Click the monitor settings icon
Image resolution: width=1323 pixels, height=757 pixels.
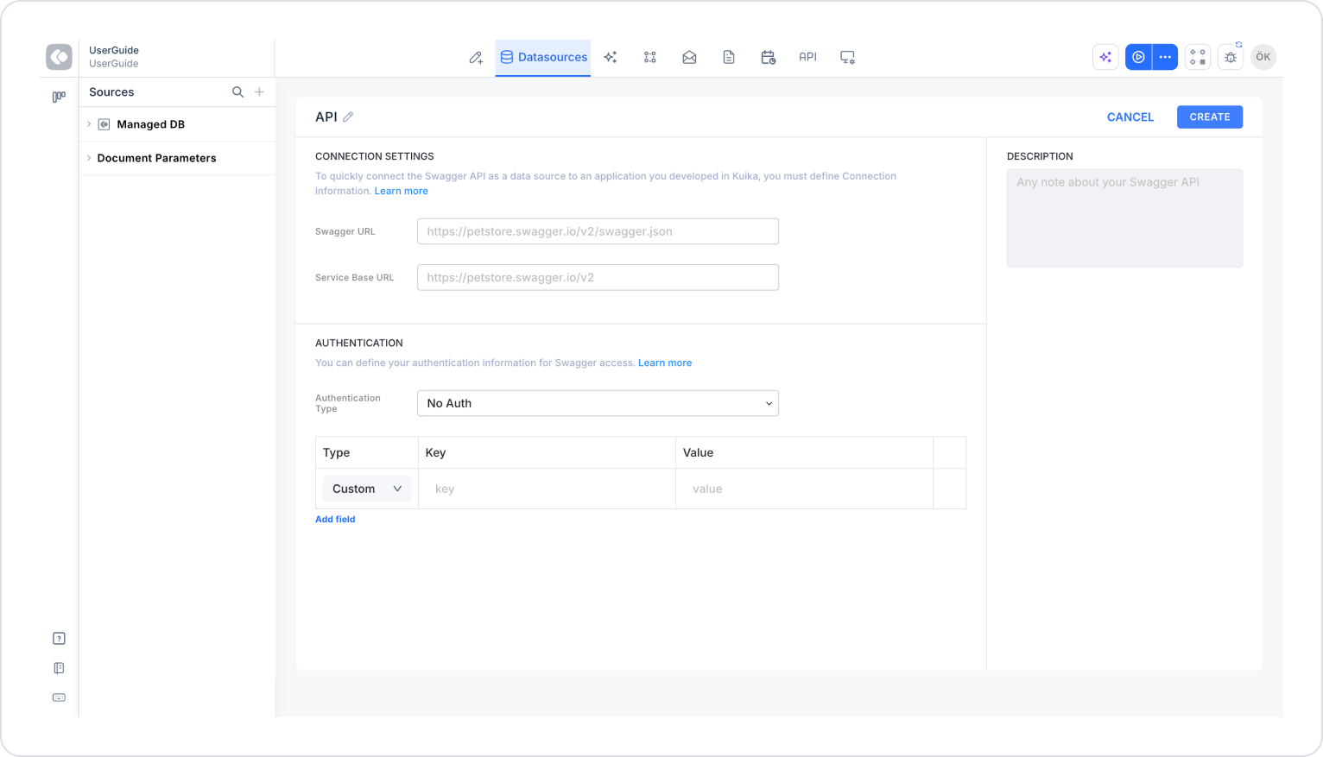point(847,58)
